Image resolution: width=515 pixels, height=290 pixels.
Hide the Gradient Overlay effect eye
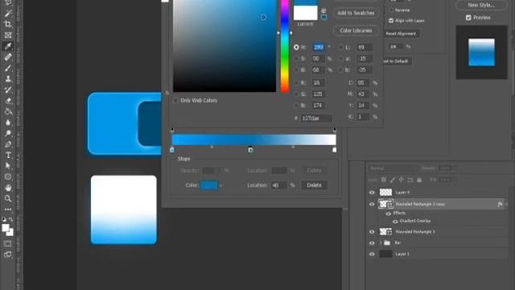click(395, 222)
